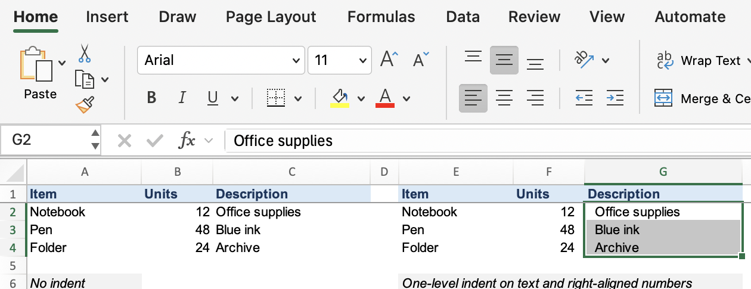
Task: Toggle Center horizontal alignment
Action: coord(504,98)
